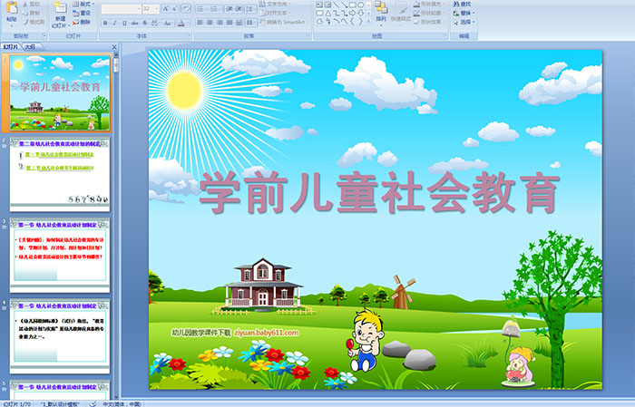The height and width of the screenshot is (407, 635).
Task: Click the Cut scissors icon
Action: [x=26, y=4]
